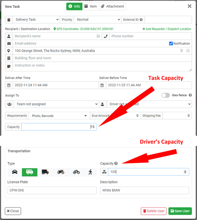Viewport: 197px width, 220px height.
Task: Switch to the Info tab
Action: click(x=74, y=7)
